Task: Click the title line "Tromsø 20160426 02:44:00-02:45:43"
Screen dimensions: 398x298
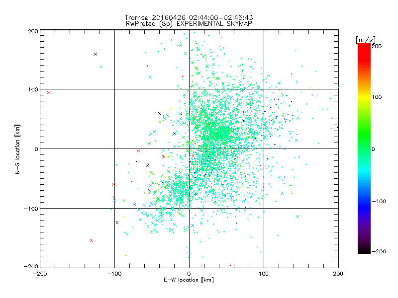Action: pyautogui.click(x=189, y=17)
